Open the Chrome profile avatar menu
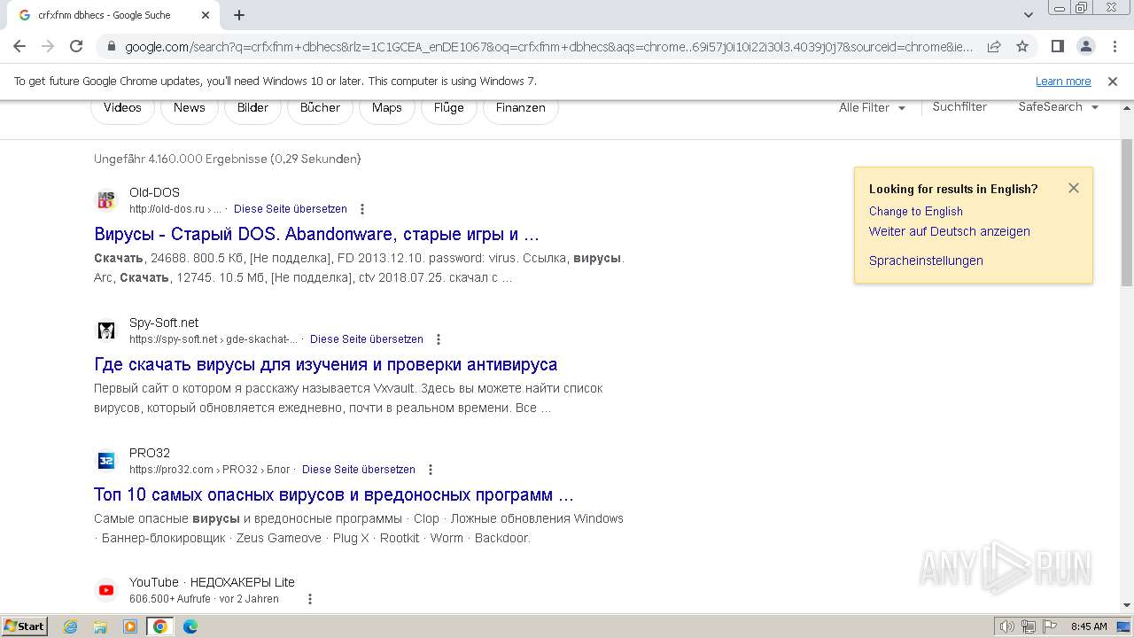 point(1085,46)
